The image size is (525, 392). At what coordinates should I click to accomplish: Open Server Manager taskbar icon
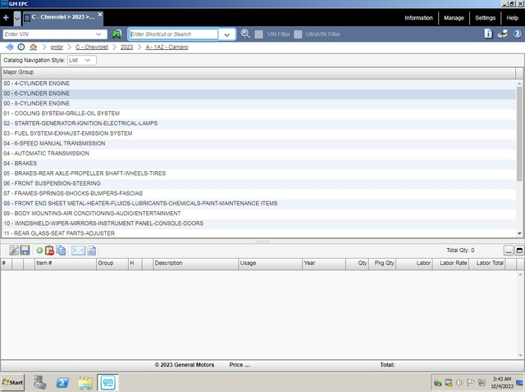[x=40, y=383]
